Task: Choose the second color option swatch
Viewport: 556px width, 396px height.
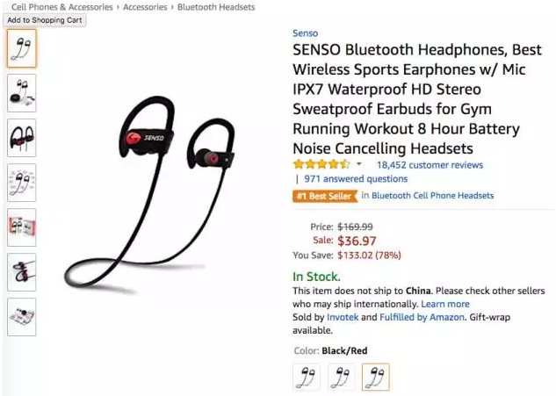Action: (341, 377)
